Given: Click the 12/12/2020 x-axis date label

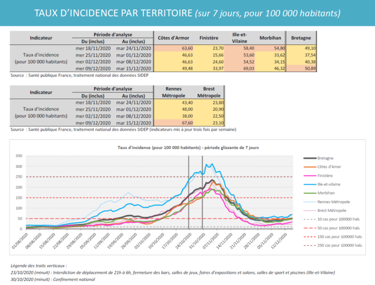Looking at the screenshot, I should click(280, 241).
